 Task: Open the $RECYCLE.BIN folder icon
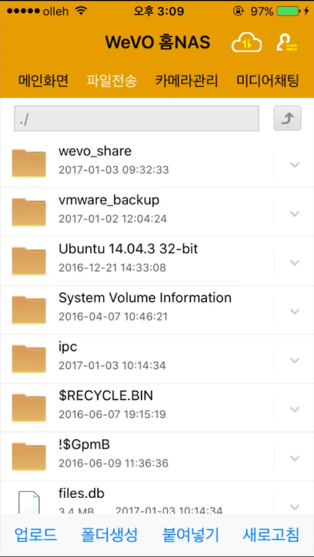29,408
